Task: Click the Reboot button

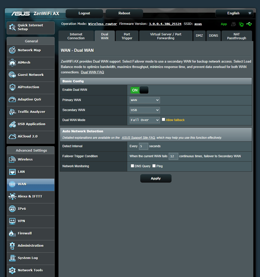Action: pyautogui.click(x=124, y=13)
